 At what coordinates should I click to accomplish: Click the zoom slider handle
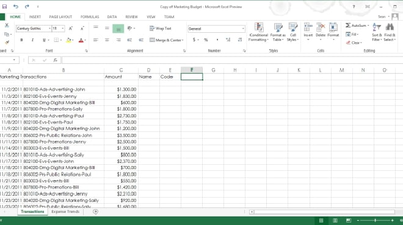[375, 220]
